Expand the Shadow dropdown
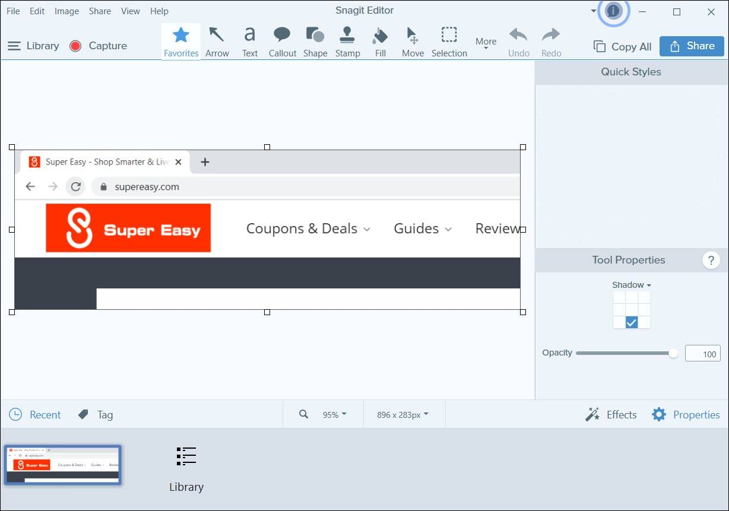This screenshot has width=729, height=511. pos(632,285)
